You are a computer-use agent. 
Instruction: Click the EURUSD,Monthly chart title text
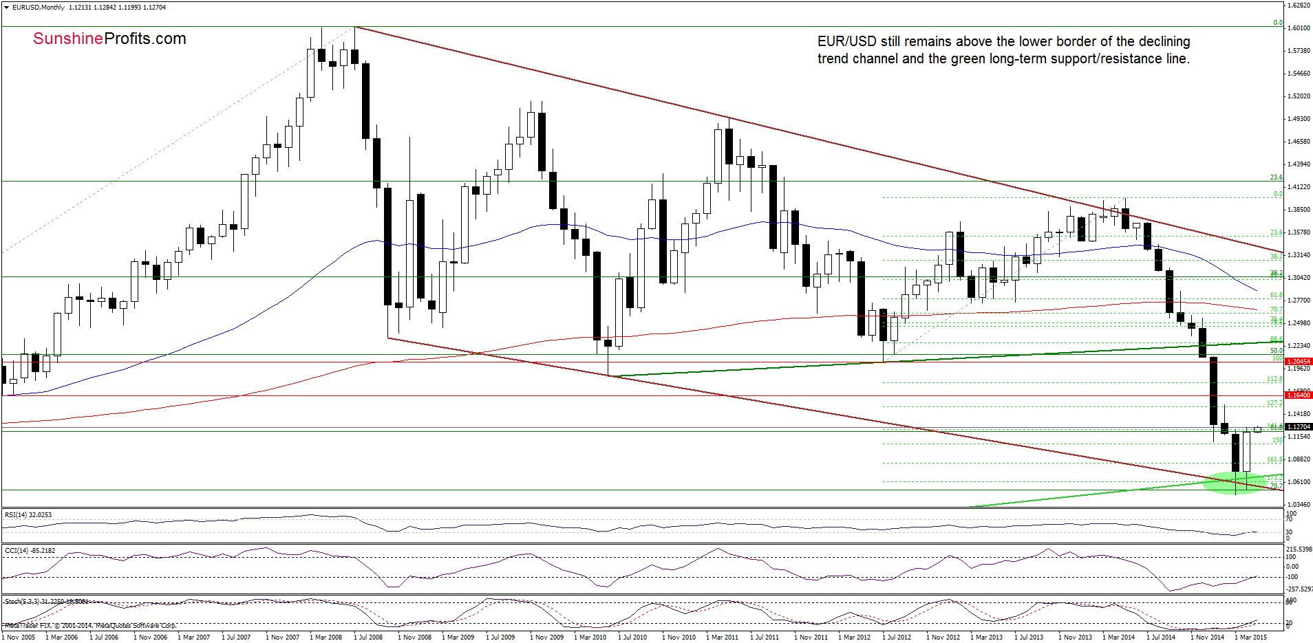(39, 8)
